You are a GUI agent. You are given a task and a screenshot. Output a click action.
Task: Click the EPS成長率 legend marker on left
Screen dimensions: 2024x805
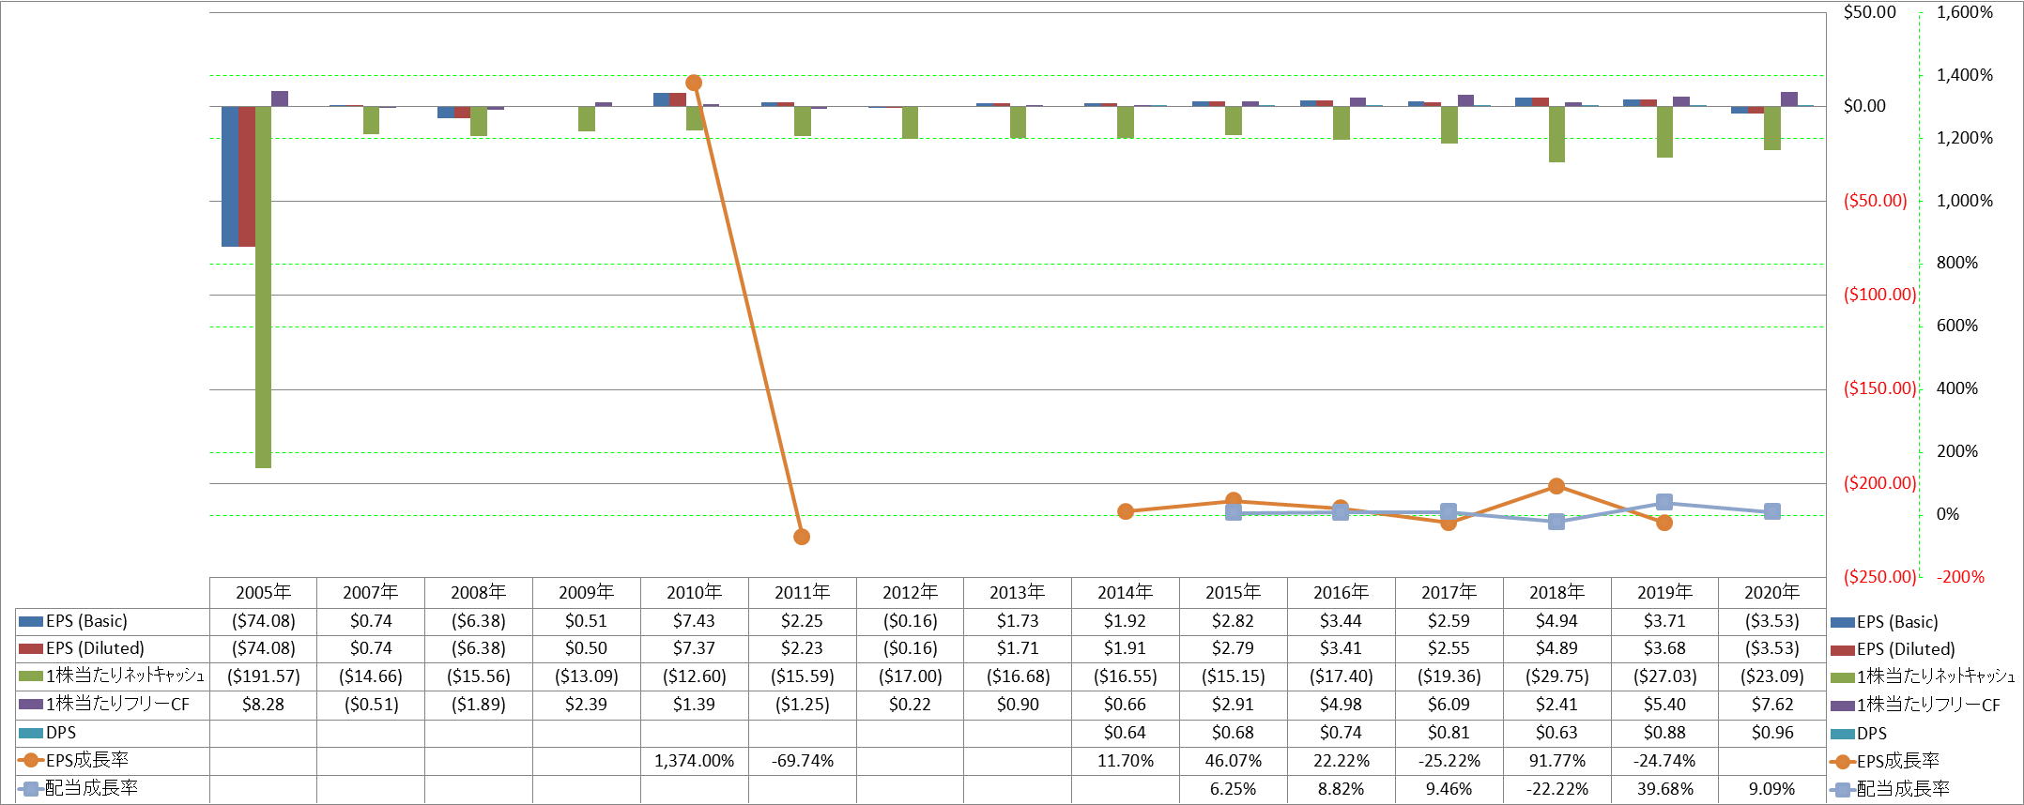pyautogui.click(x=31, y=760)
